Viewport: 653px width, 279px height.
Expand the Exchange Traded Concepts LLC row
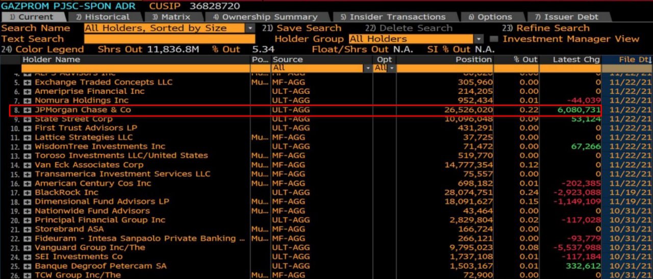point(28,82)
